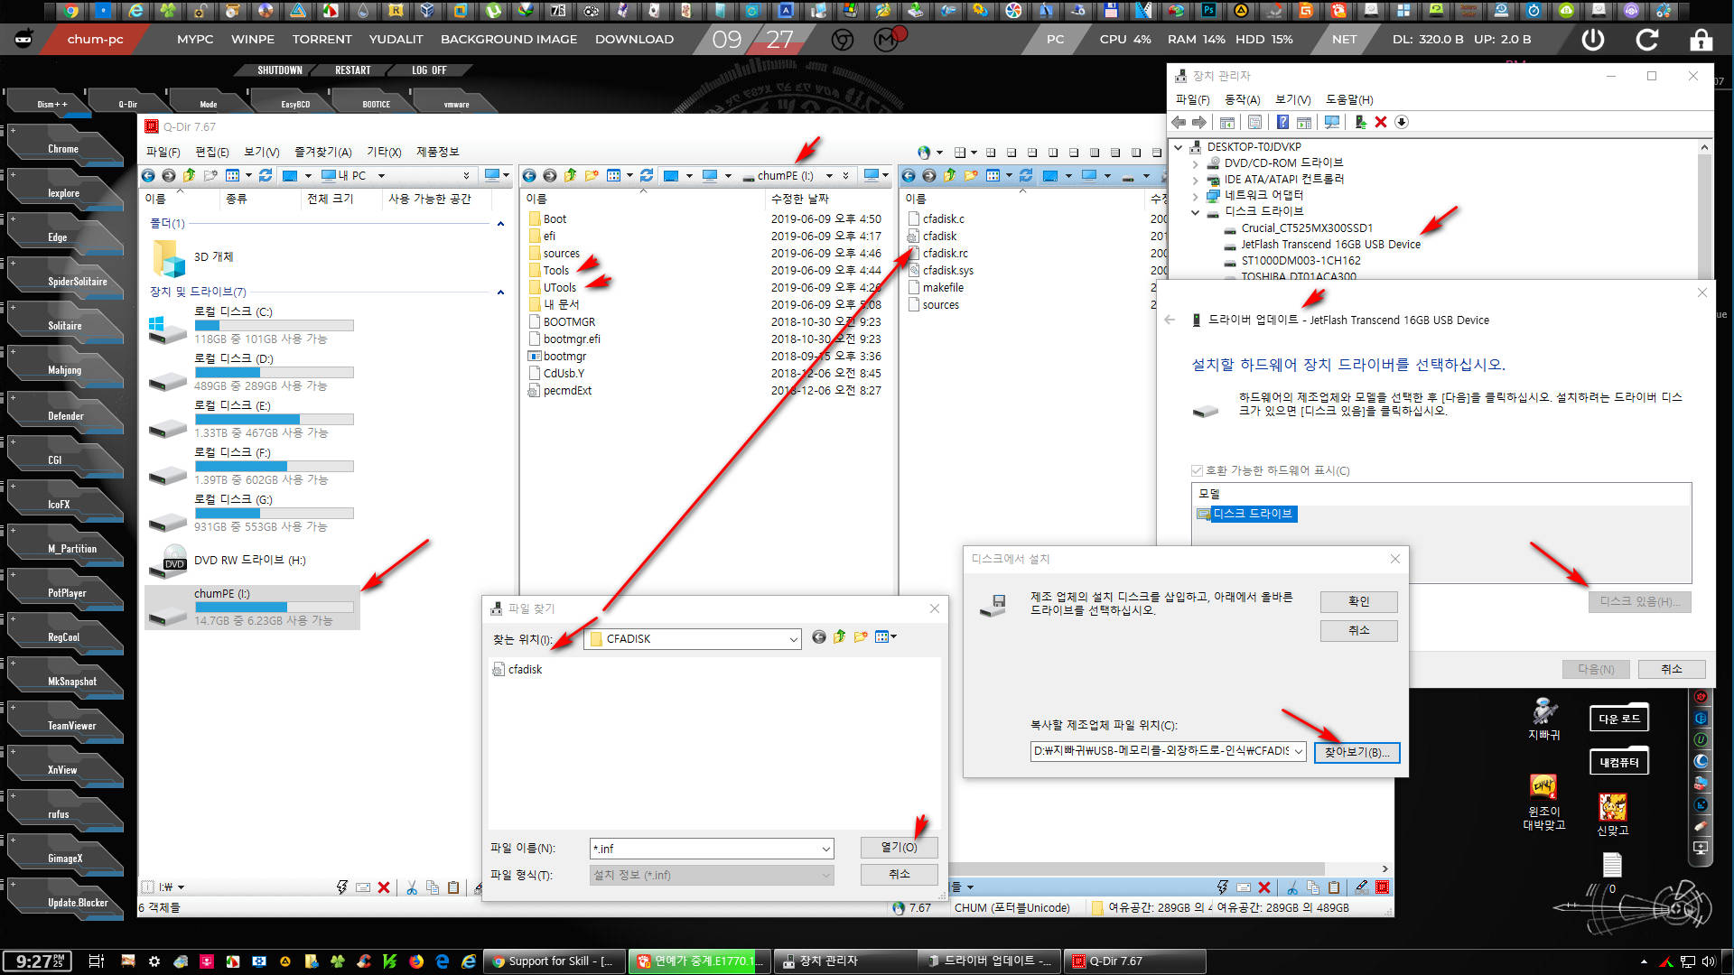Viewport: 1734px width, 975px height.
Task: Click the Device Manager back arrow icon
Action: [x=1179, y=122]
